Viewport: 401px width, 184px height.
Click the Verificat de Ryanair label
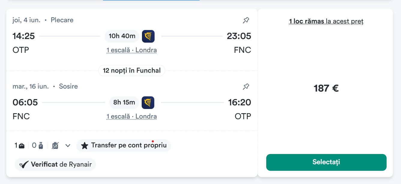coord(61,164)
